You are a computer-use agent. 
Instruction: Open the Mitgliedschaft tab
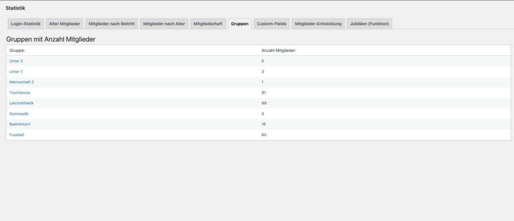208,24
